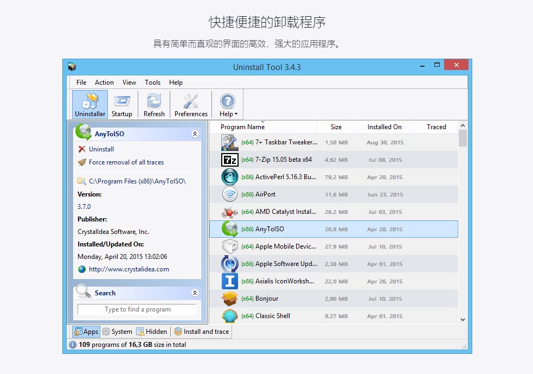This screenshot has width=533, height=374.
Task: Open the Tools menu
Action: click(152, 83)
